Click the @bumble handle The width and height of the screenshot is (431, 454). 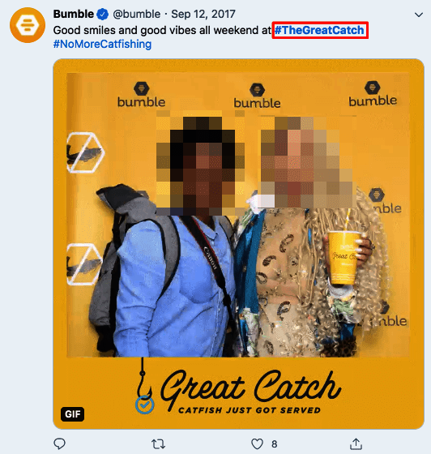[137, 14]
